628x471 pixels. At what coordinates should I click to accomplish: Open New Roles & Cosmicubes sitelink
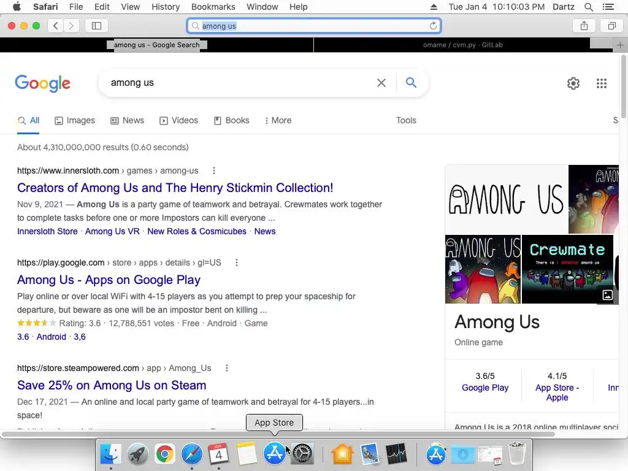tap(197, 231)
